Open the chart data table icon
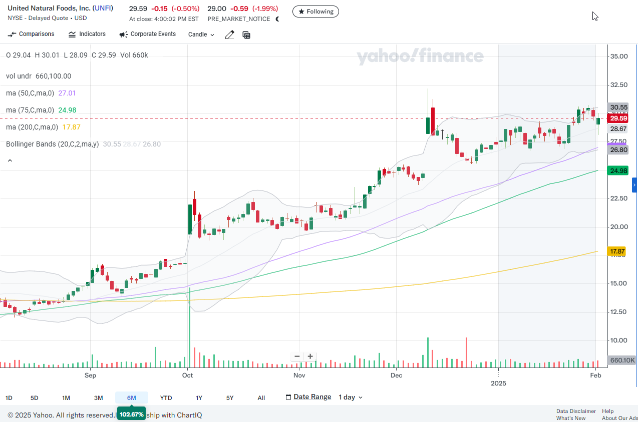Screen dimensions: 638x422 click(246, 34)
